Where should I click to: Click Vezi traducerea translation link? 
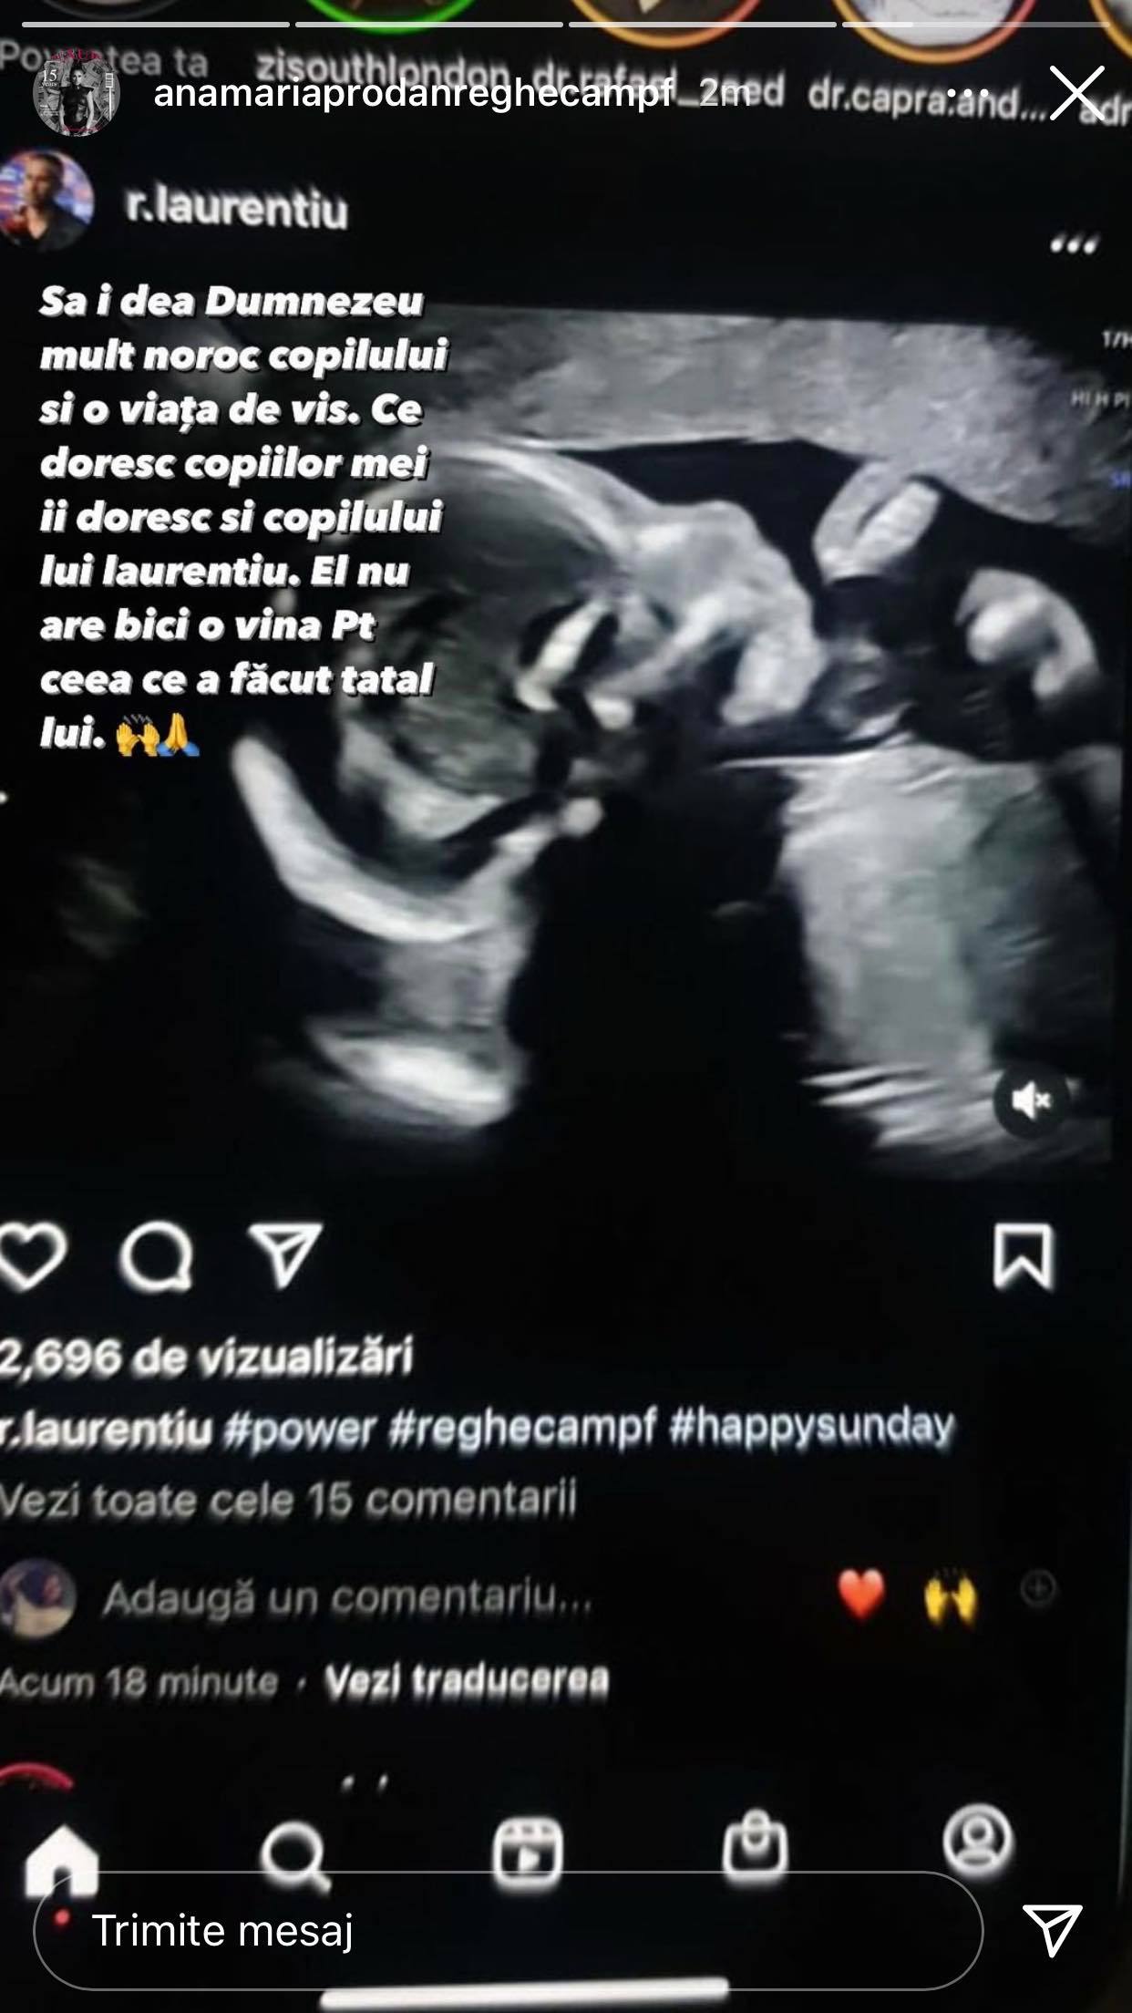[x=467, y=1679]
